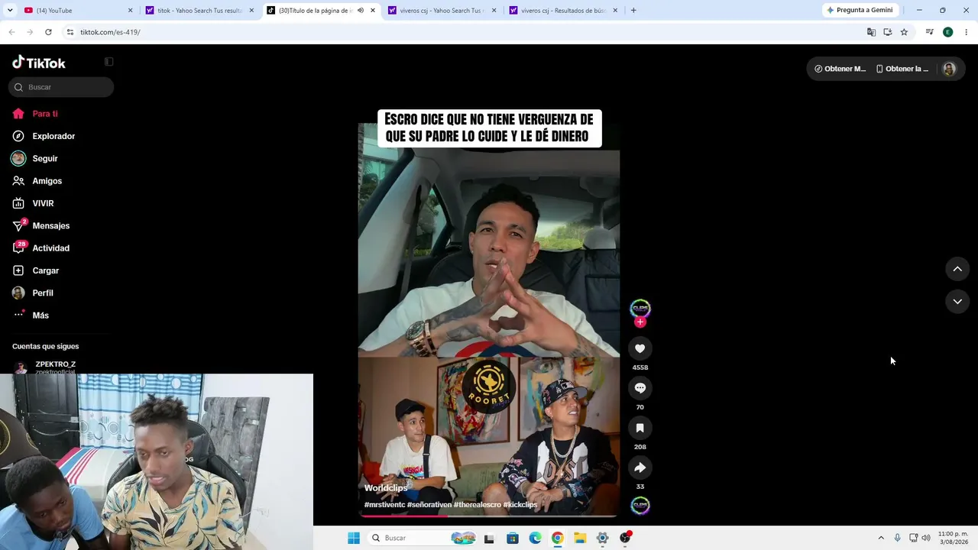This screenshot has width=978, height=550.
Task: Bookmark this page with the star
Action: coord(904,32)
